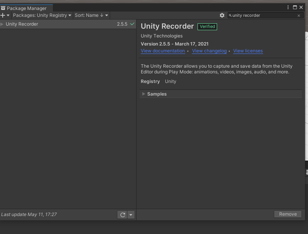Click the Unity Technologies author text
The width and height of the screenshot is (308, 234).
coord(161,36)
